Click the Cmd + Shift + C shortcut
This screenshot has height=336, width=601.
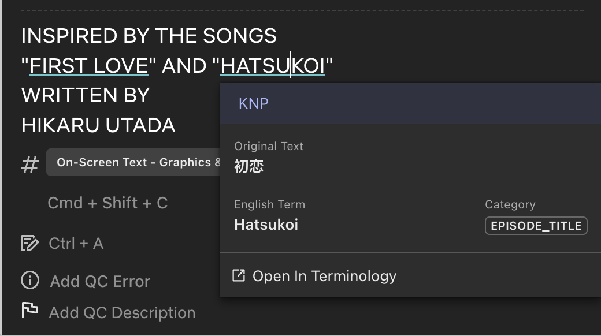[107, 203]
